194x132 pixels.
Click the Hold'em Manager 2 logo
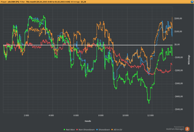(x=187, y=129)
